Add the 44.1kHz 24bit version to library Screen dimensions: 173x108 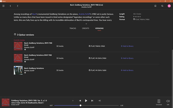pos(127,58)
